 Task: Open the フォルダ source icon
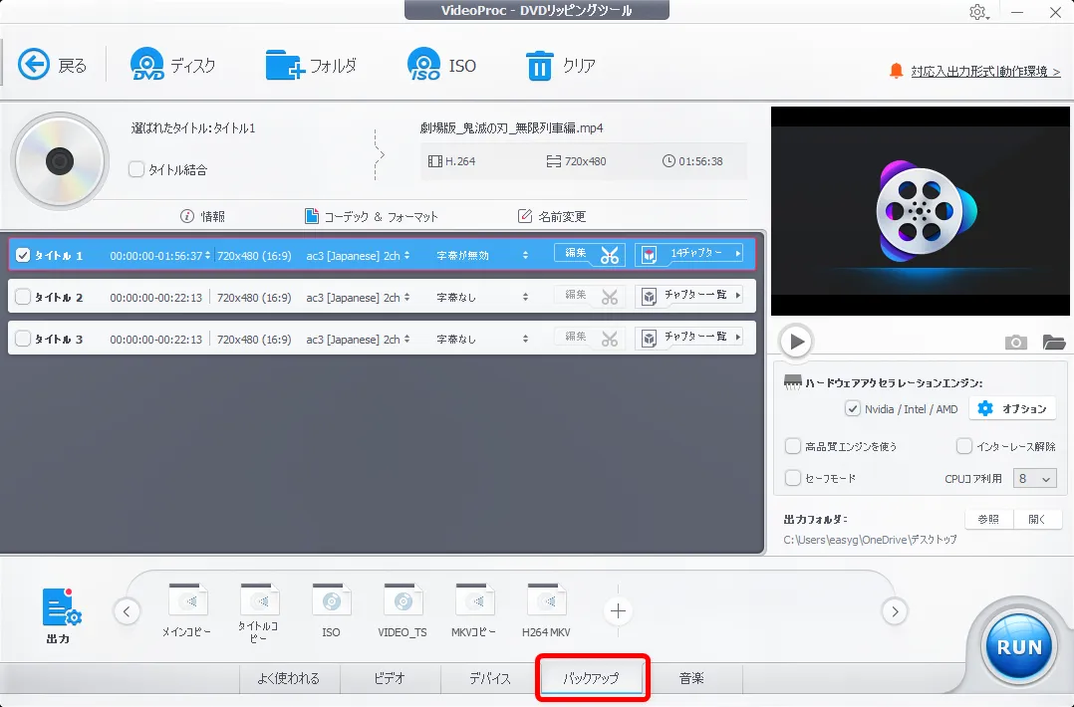[284, 65]
